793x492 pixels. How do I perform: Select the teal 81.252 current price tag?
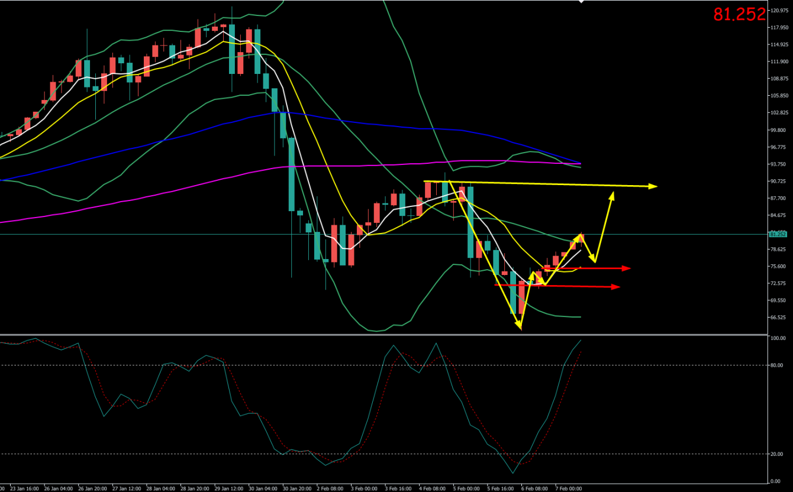[x=777, y=234]
